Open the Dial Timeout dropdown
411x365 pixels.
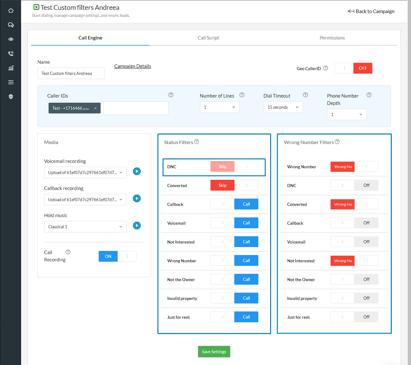[x=283, y=107]
